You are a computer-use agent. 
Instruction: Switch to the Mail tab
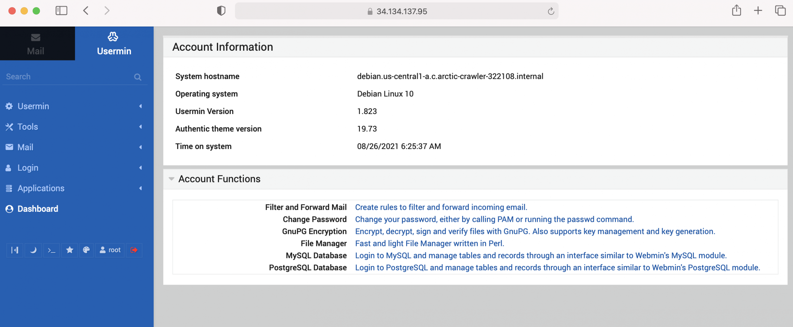[x=36, y=44]
